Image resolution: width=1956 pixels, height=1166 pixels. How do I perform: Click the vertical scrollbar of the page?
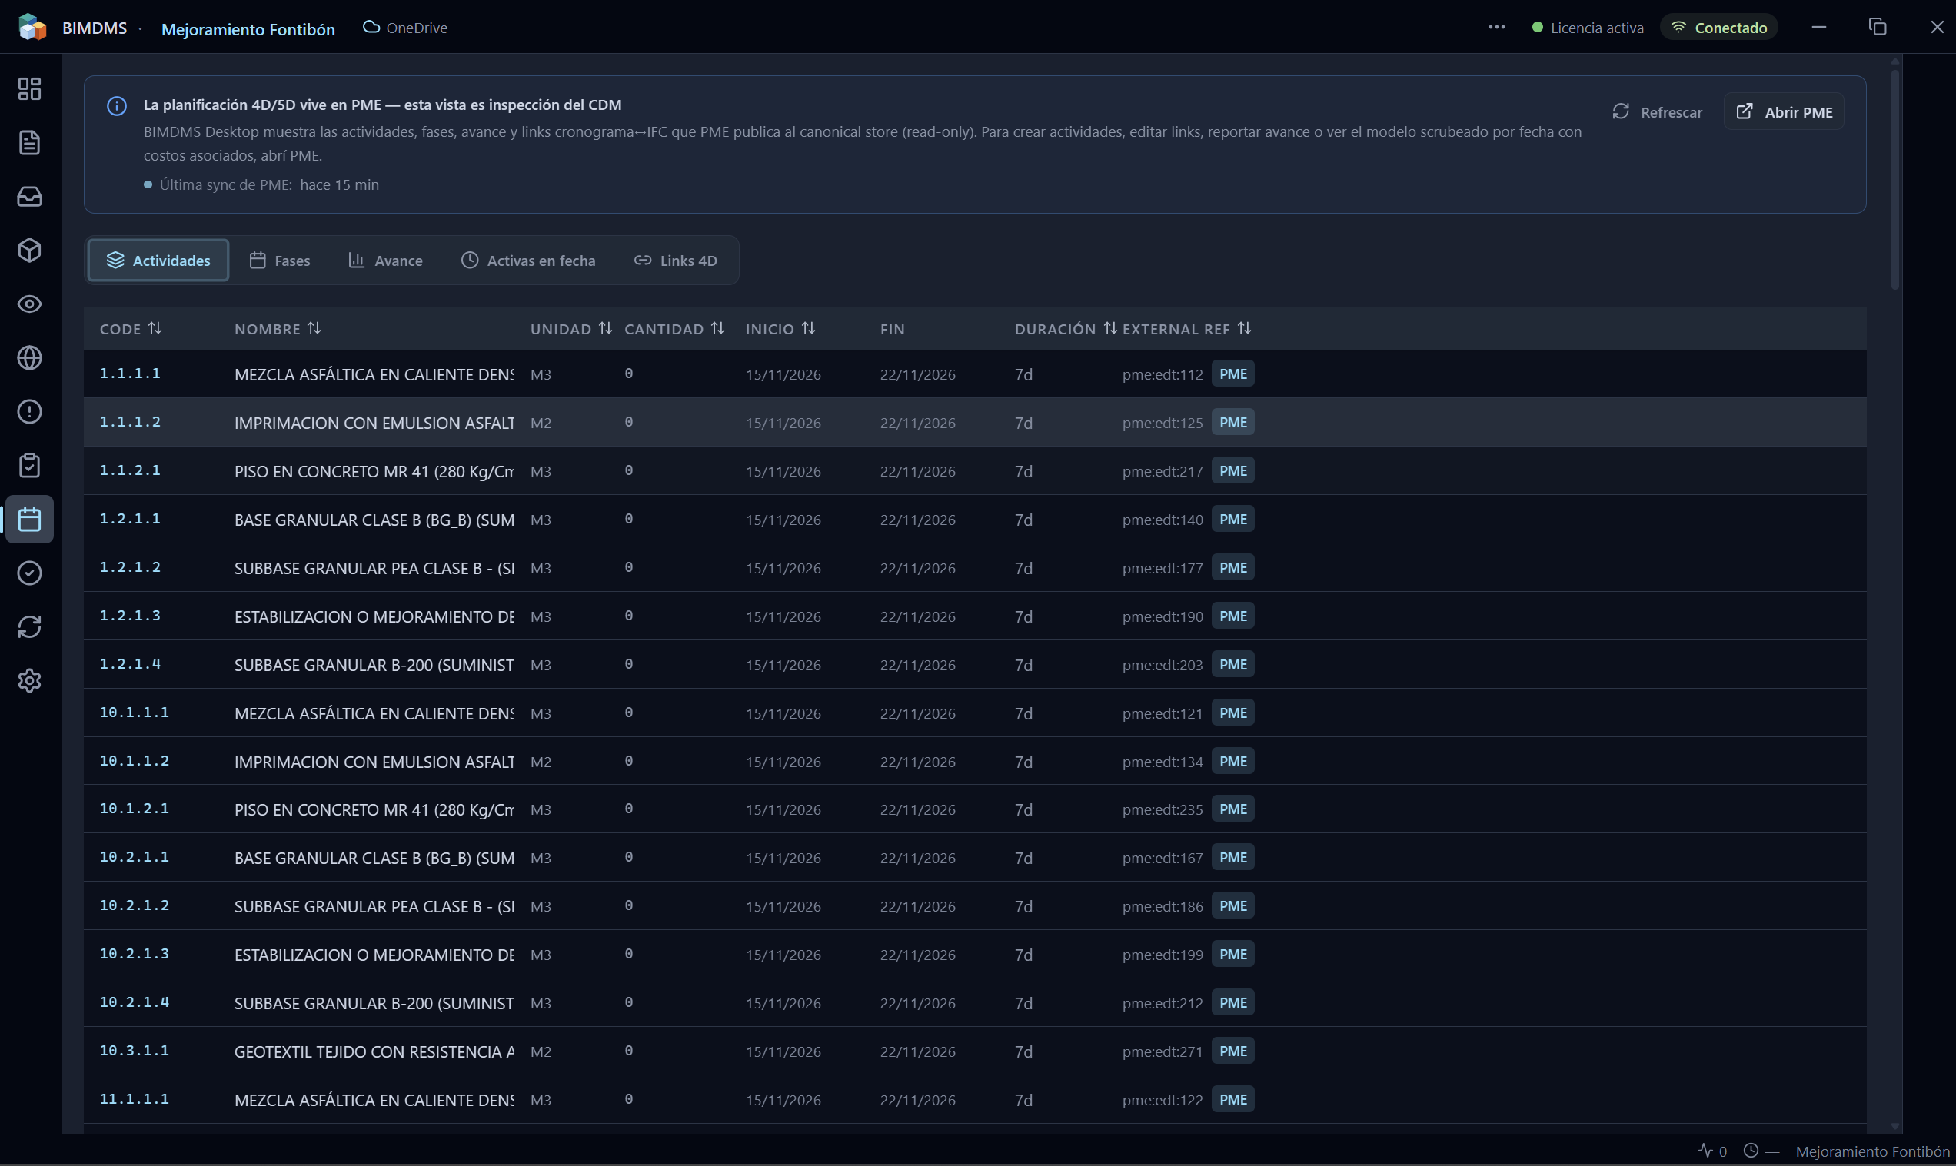tap(1894, 181)
